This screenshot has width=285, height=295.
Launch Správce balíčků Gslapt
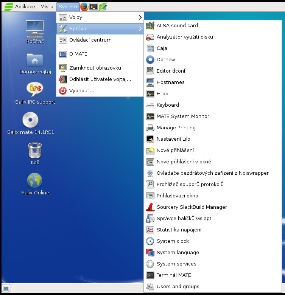click(x=213, y=219)
